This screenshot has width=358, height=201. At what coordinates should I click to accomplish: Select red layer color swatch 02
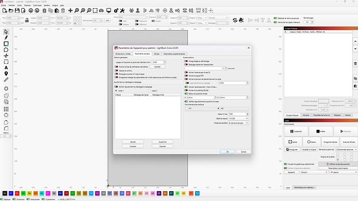pyautogui.click(x=17, y=193)
